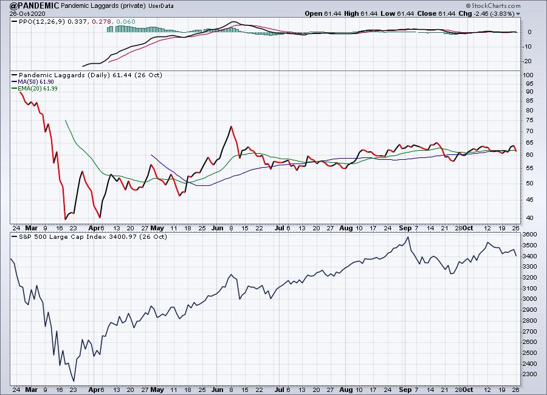
Task: Click the 26-Oct-2020 date label
Action: [x=27, y=13]
